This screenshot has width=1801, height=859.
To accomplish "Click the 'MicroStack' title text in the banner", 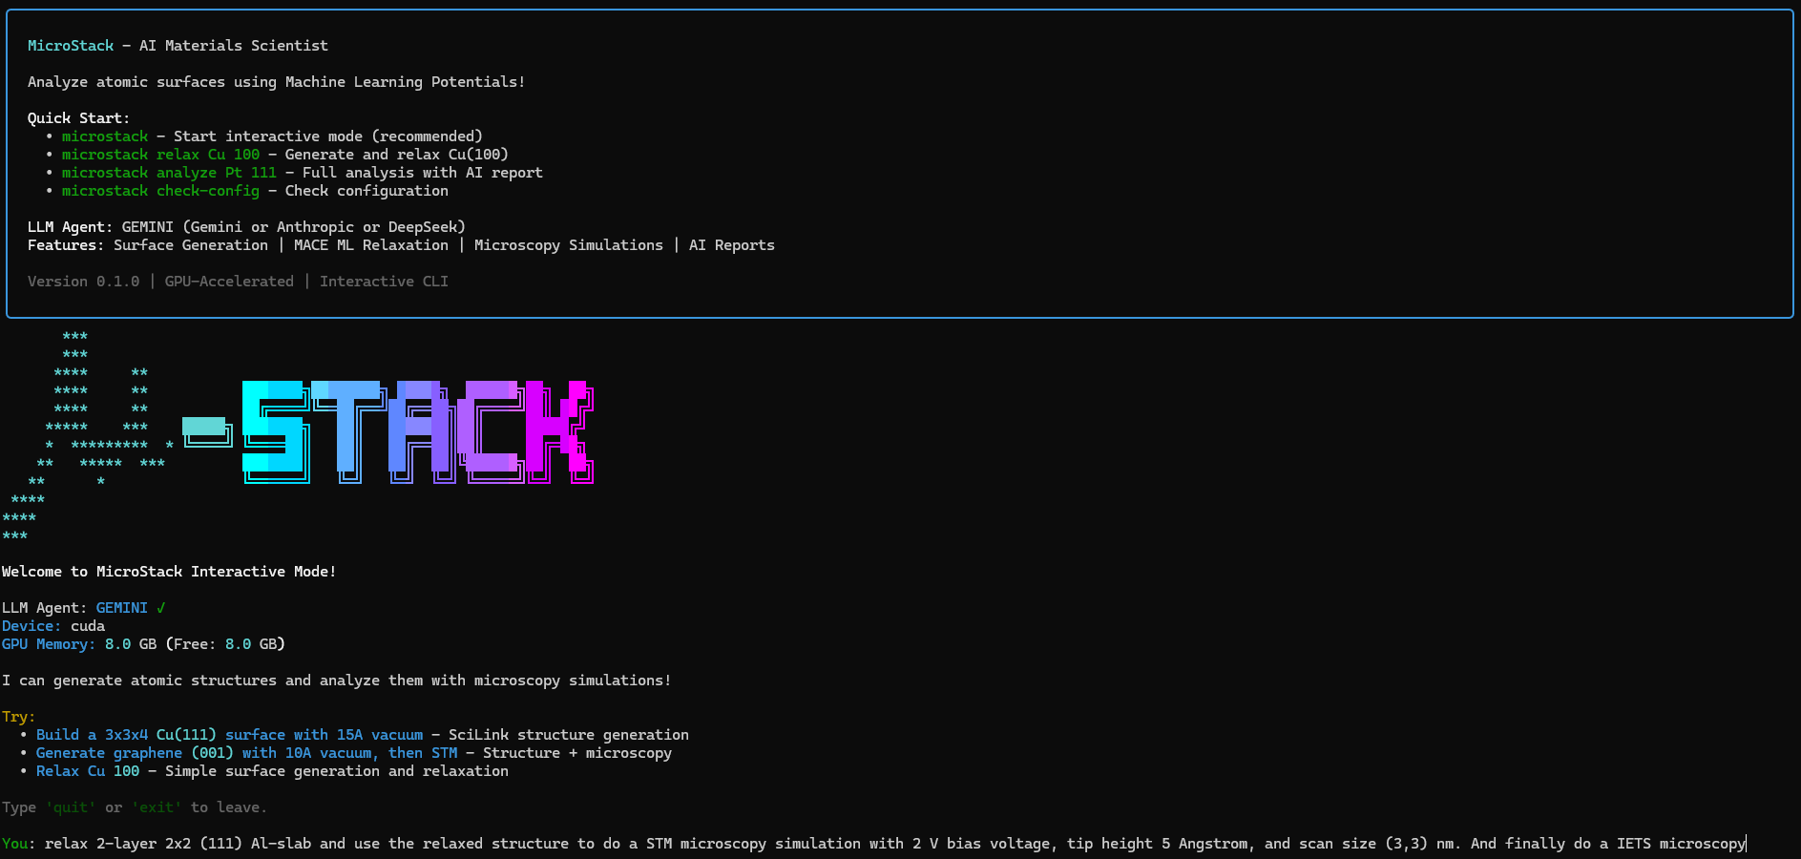I will [x=71, y=46].
